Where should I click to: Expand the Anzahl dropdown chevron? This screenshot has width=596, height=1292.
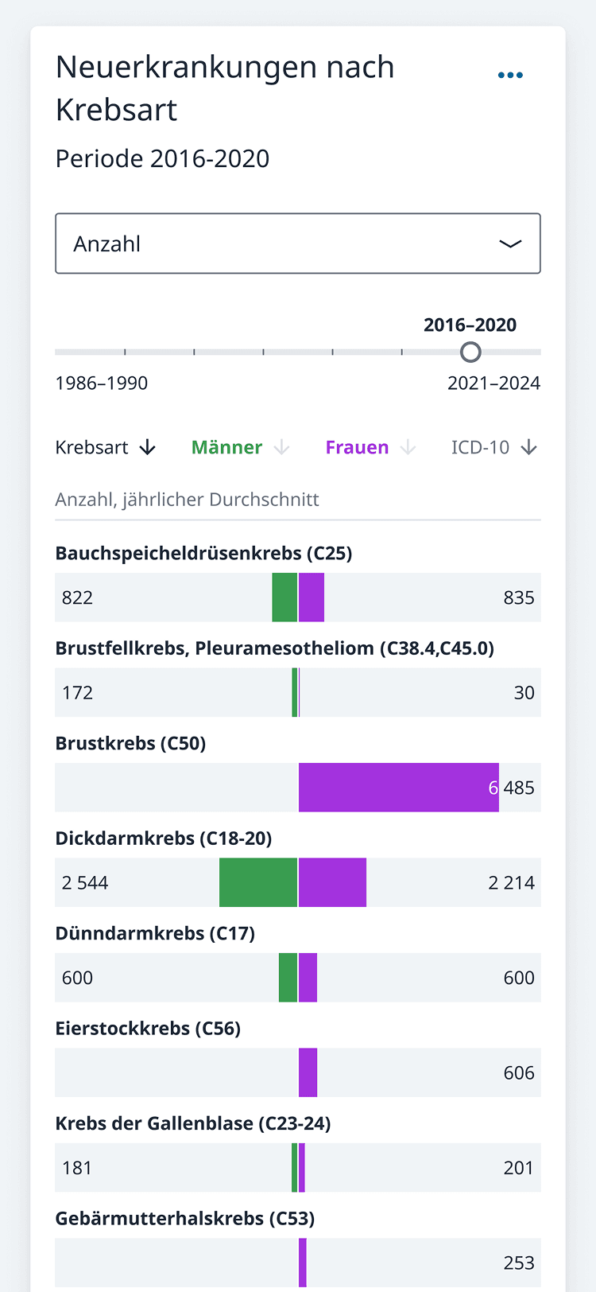click(x=510, y=243)
